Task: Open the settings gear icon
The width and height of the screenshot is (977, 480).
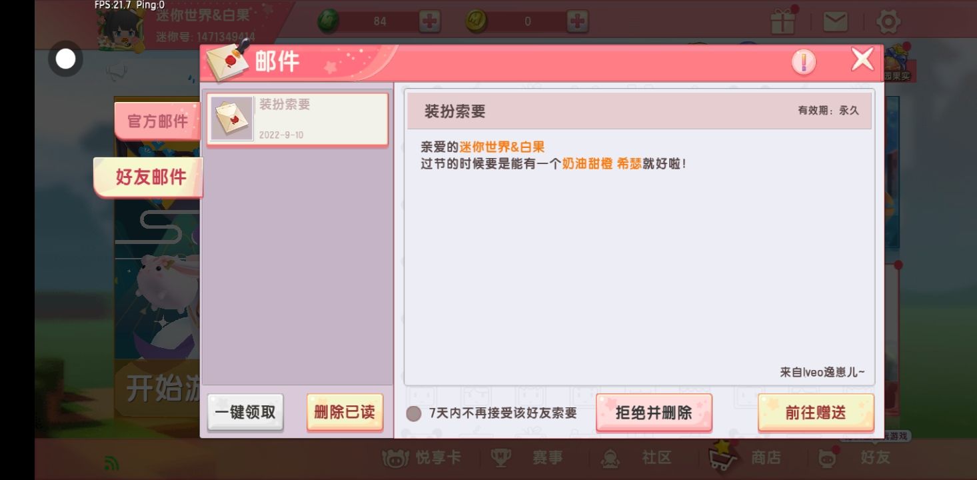Action: click(x=888, y=21)
